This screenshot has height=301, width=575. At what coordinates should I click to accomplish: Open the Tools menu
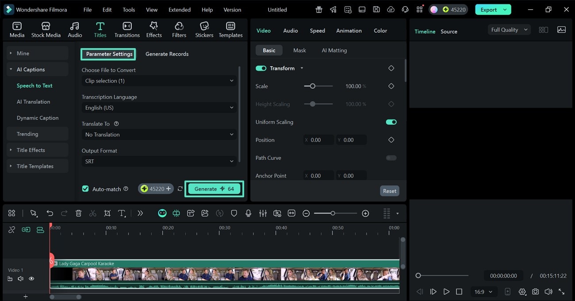click(x=129, y=10)
